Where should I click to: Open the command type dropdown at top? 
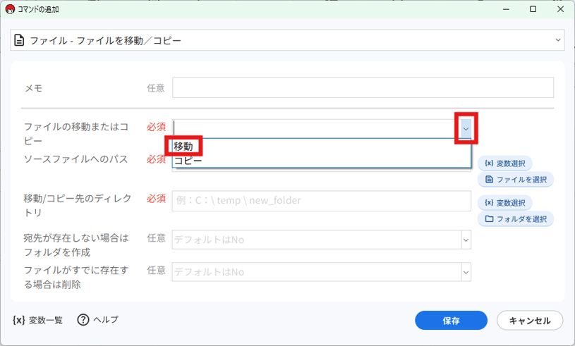[x=287, y=40]
